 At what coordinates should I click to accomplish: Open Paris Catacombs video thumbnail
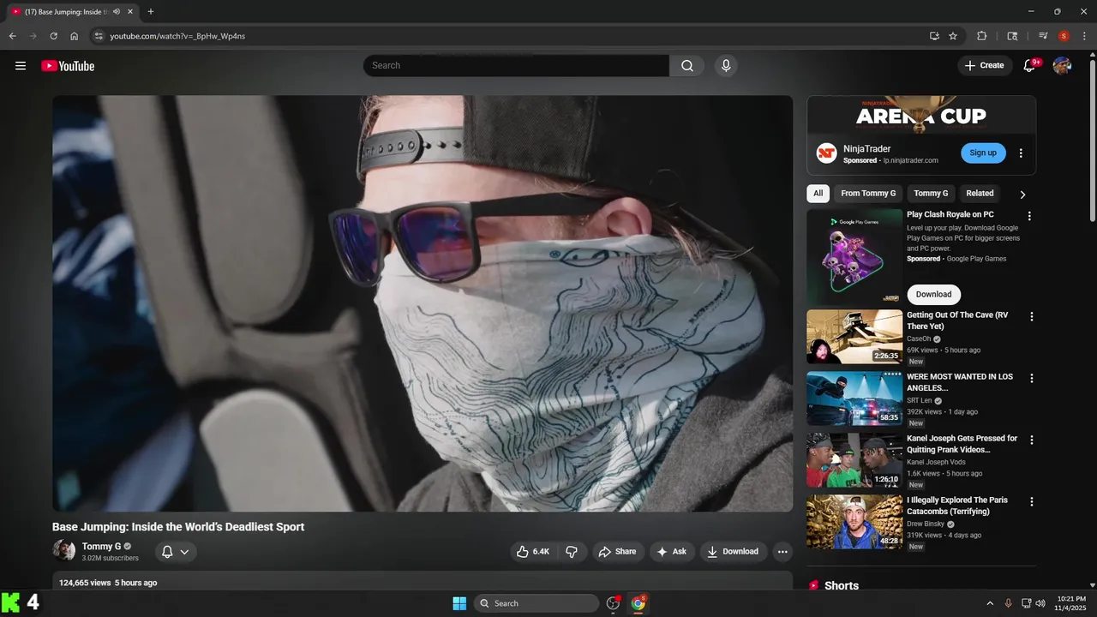tap(854, 522)
